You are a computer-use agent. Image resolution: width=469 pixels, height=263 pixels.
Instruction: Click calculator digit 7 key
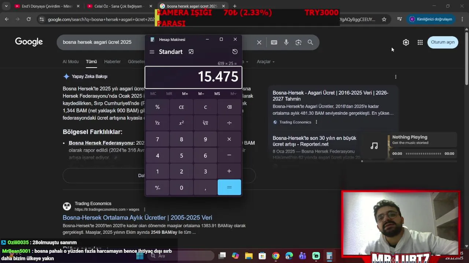(x=158, y=139)
